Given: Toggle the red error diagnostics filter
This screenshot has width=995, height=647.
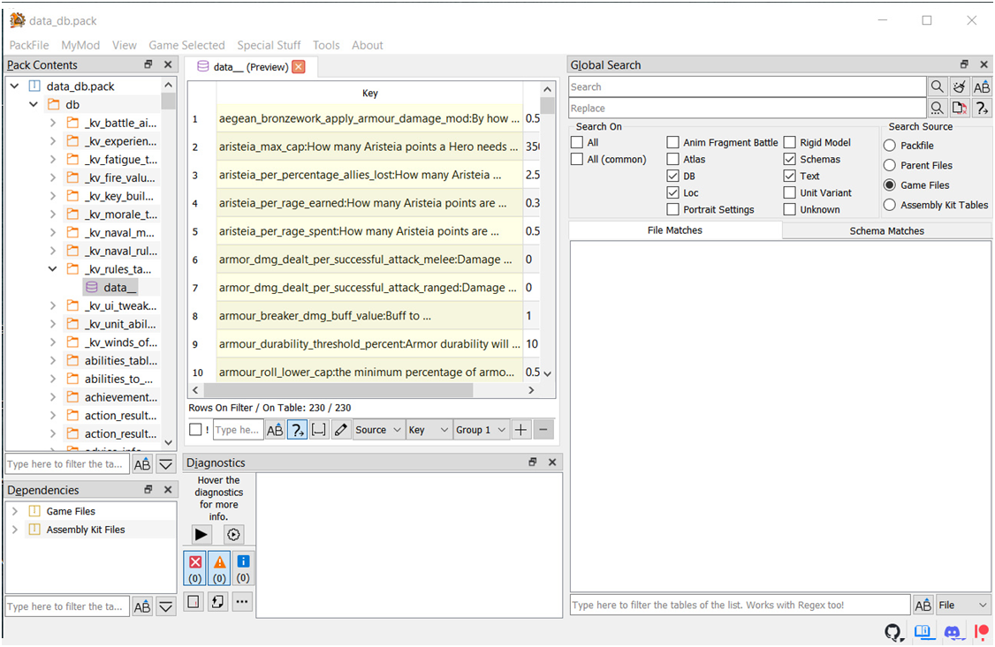Looking at the screenshot, I should (x=195, y=568).
